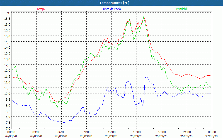Screen dimensions: 223x139
Task: Click the 11,0 y-axis value
Action: (7, 82)
